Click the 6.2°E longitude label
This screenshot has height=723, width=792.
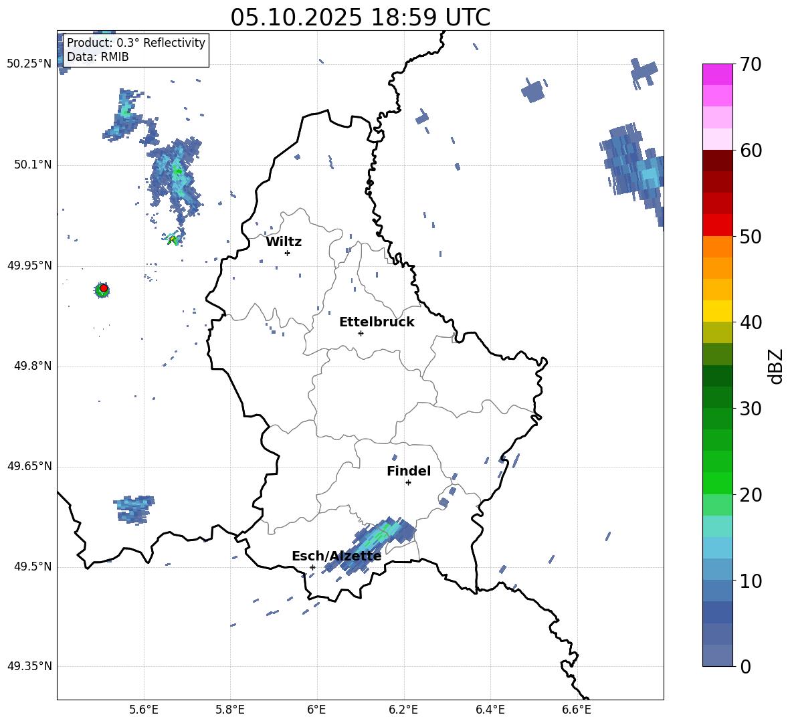point(403,710)
